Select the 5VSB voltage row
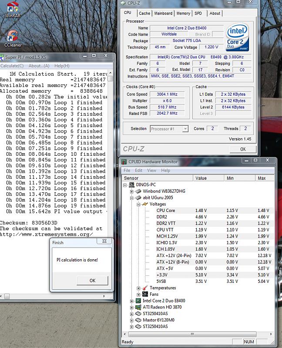Screen dimensions: 282x348 point(215,281)
